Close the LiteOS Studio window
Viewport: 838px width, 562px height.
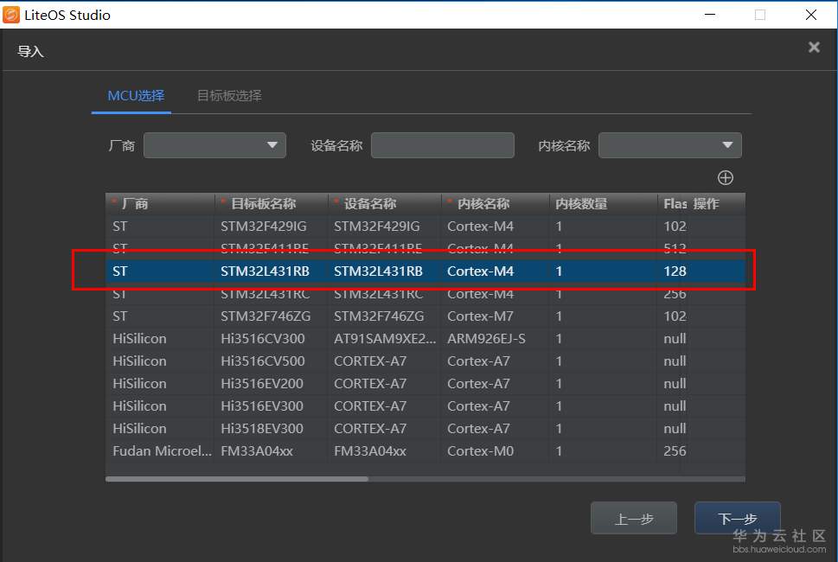tap(810, 15)
